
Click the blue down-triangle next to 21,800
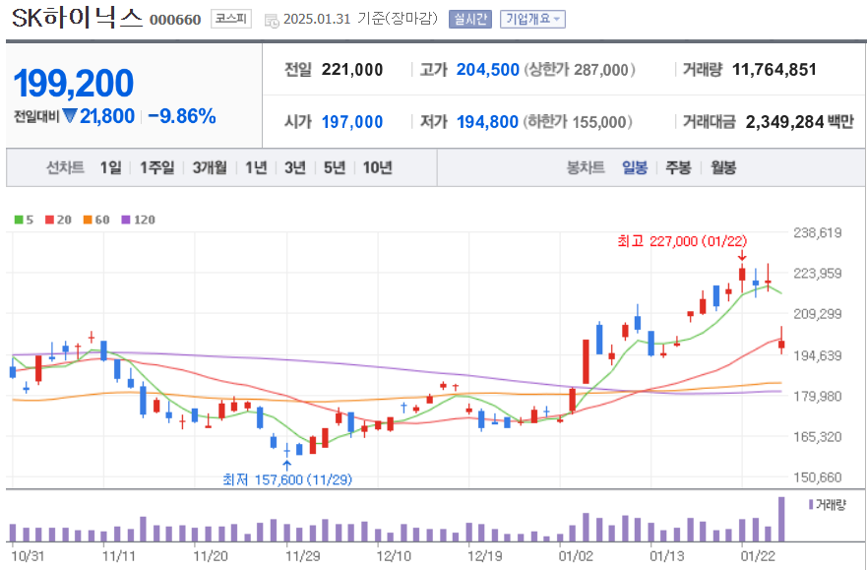[69, 116]
